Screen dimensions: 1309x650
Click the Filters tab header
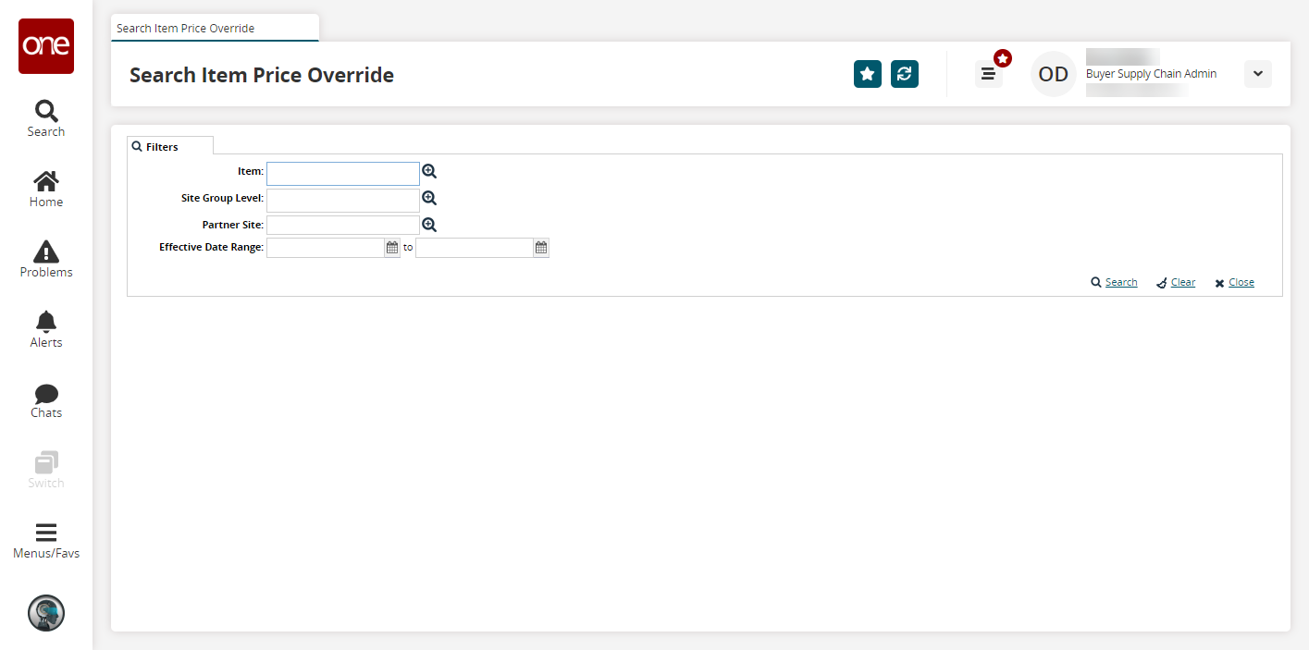pos(162,147)
